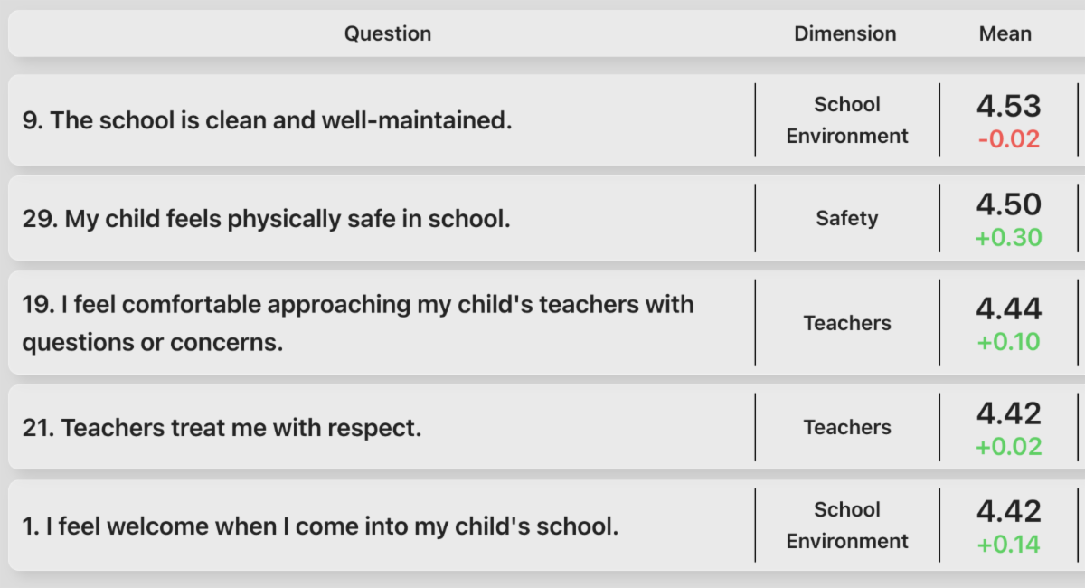Sort by the Question column header
1085x588 pixels.
click(387, 34)
